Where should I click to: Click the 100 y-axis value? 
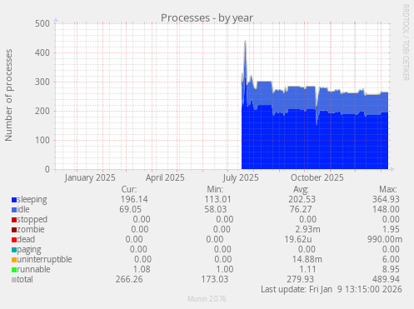(42, 140)
